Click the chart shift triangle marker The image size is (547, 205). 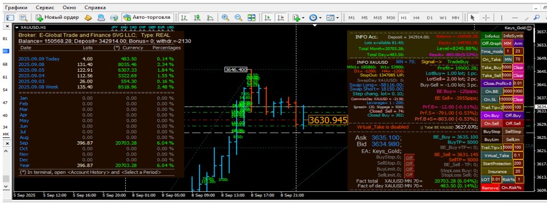(315, 25)
